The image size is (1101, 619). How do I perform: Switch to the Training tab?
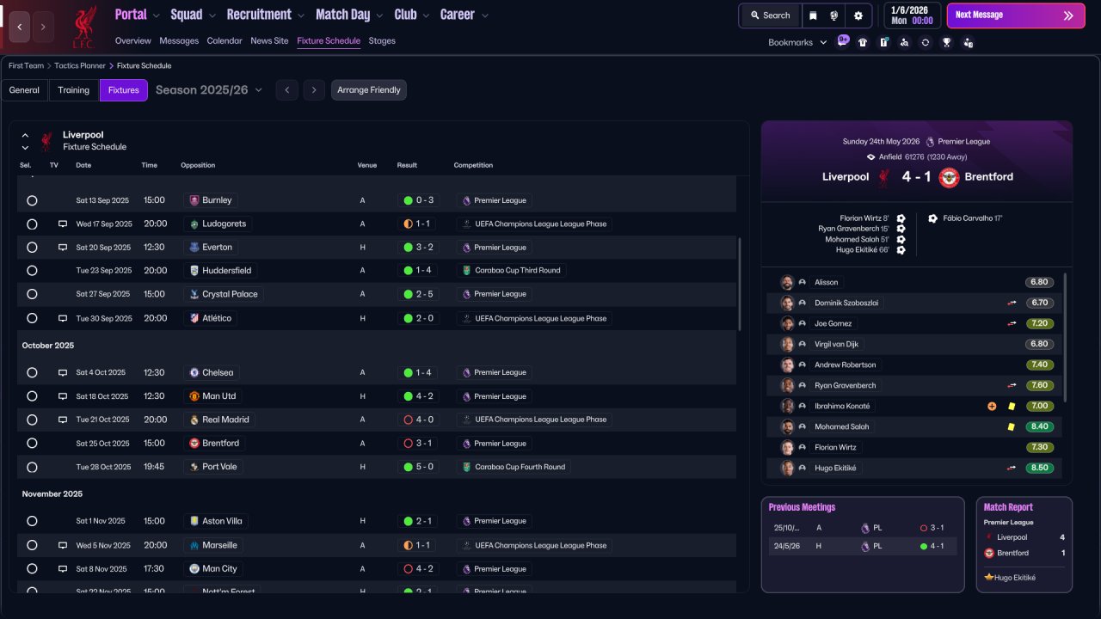click(x=74, y=90)
